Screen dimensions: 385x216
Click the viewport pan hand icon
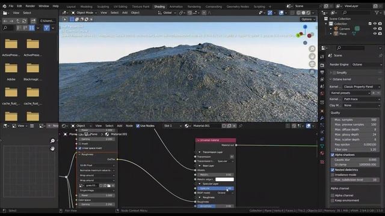click(x=312, y=56)
